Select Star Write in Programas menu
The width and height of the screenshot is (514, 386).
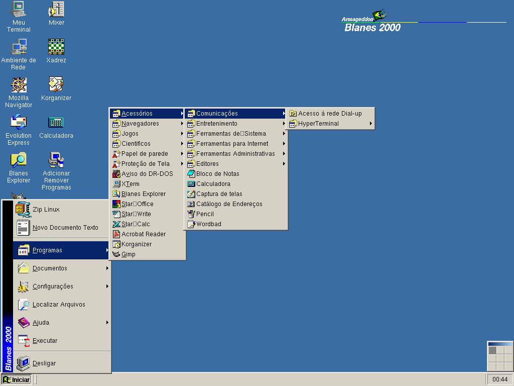tap(148, 214)
